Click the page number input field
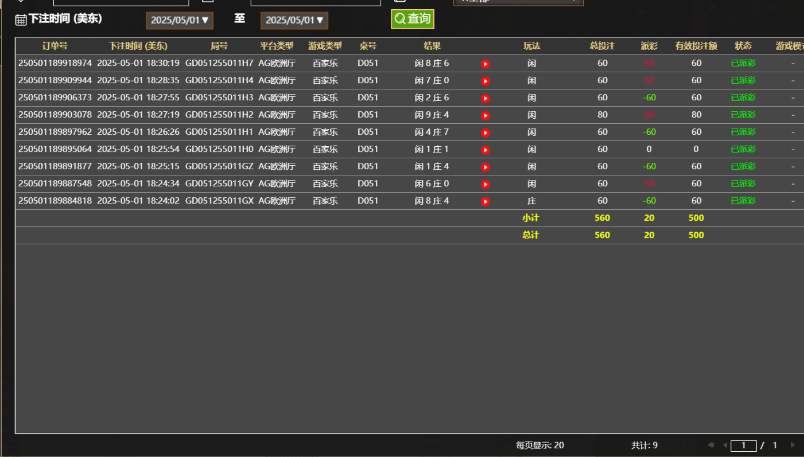 [744, 446]
